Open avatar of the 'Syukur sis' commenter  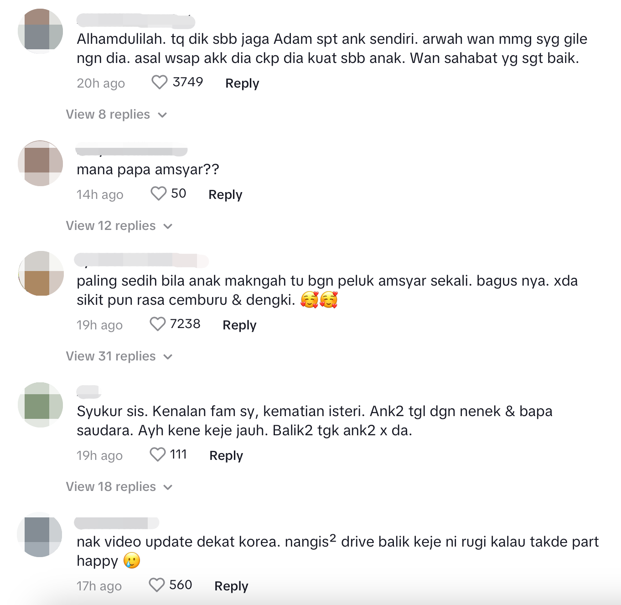40,405
